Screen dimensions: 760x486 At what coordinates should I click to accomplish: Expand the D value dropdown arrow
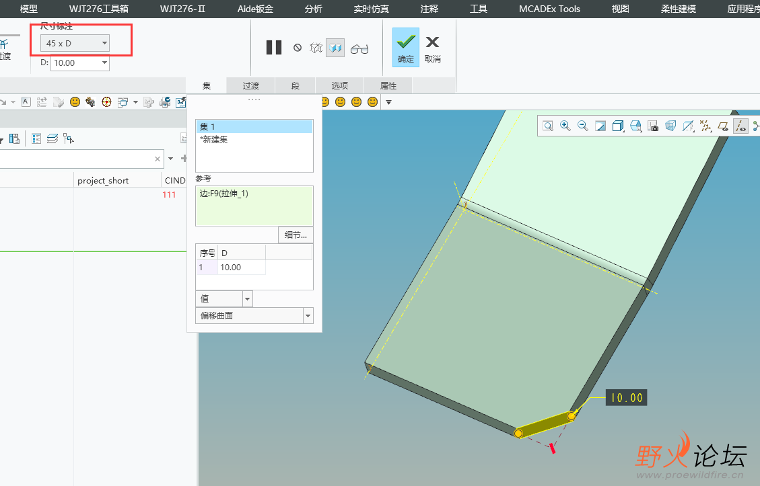tap(104, 63)
